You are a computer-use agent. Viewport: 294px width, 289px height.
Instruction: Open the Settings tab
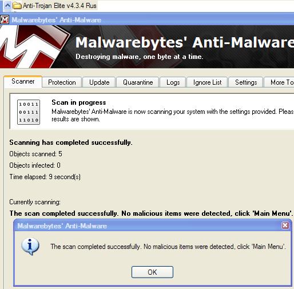246,82
